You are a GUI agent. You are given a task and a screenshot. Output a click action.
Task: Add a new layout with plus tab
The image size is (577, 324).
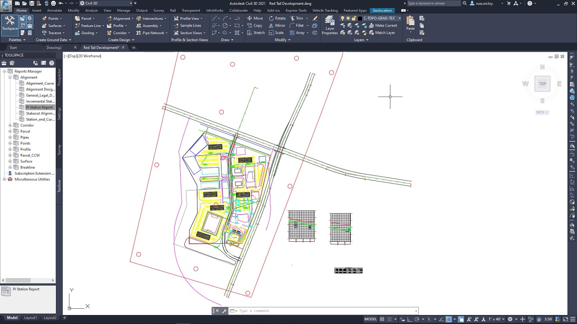click(x=64, y=318)
